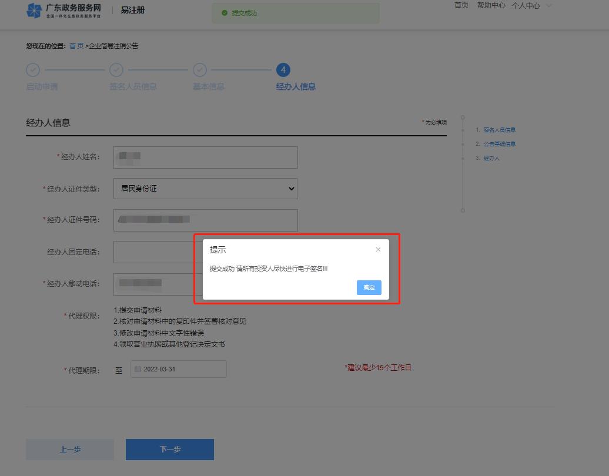Viewport: 609px width, 476px height.
Task: Open the 2022-03-31 date picker field
Action: click(178, 368)
